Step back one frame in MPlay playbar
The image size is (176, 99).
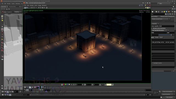coord(28,87)
